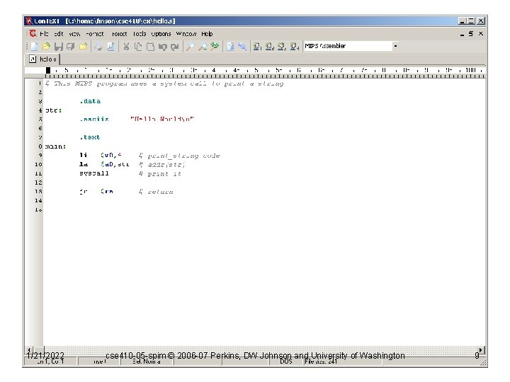
Task: Toggle word wrap using the page icon
Action: [x=230, y=47]
